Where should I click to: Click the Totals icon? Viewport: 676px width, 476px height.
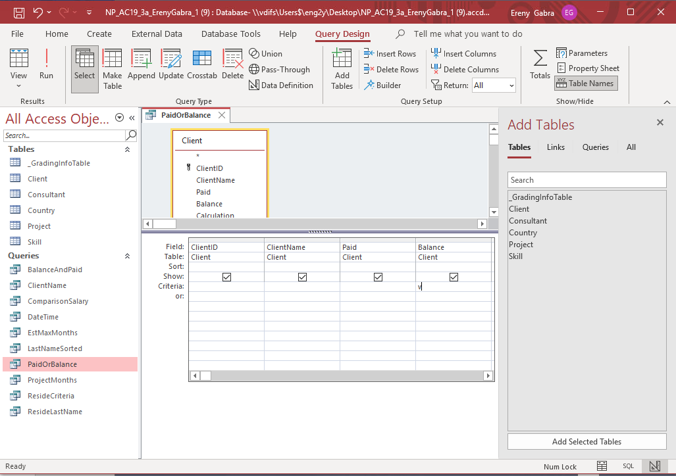539,64
